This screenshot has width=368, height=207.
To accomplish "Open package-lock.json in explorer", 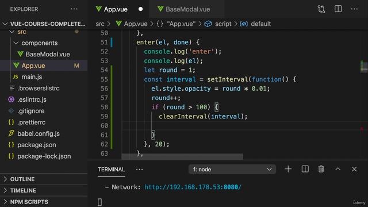I will [44, 156].
